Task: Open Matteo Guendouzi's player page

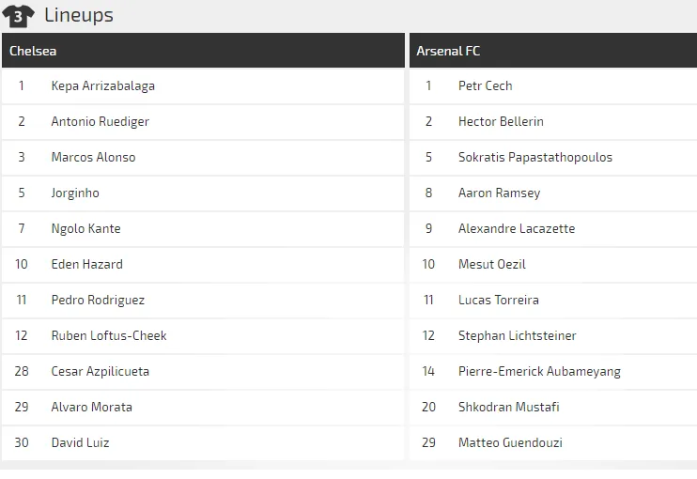Action: pos(510,443)
